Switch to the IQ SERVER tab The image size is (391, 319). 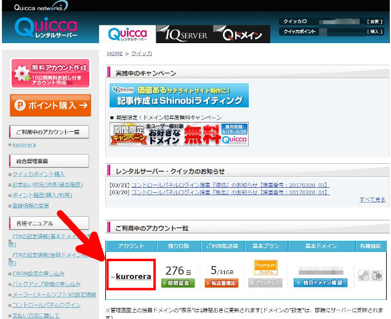click(x=185, y=34)
